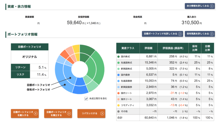The image size is (217, 124).
Task: Click 目標ポートフォリオを購入する orange button
Action: 25,113
